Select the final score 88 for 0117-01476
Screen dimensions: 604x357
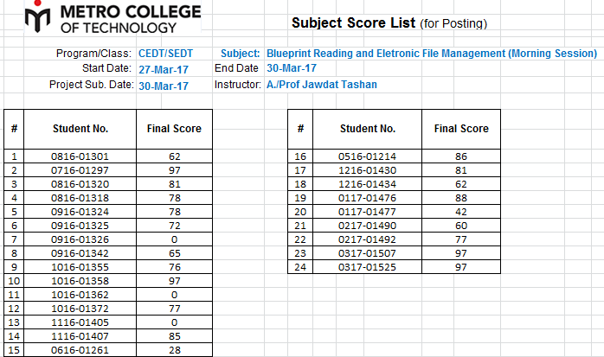tap(461, 198)
